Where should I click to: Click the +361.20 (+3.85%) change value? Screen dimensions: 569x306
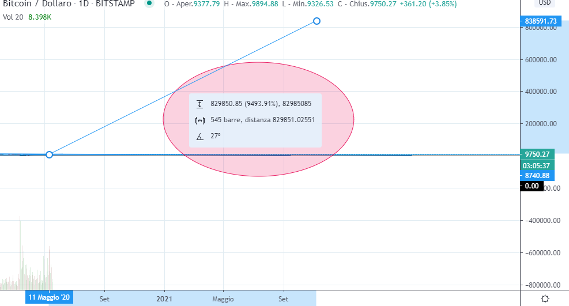click(x=428, y=4)
